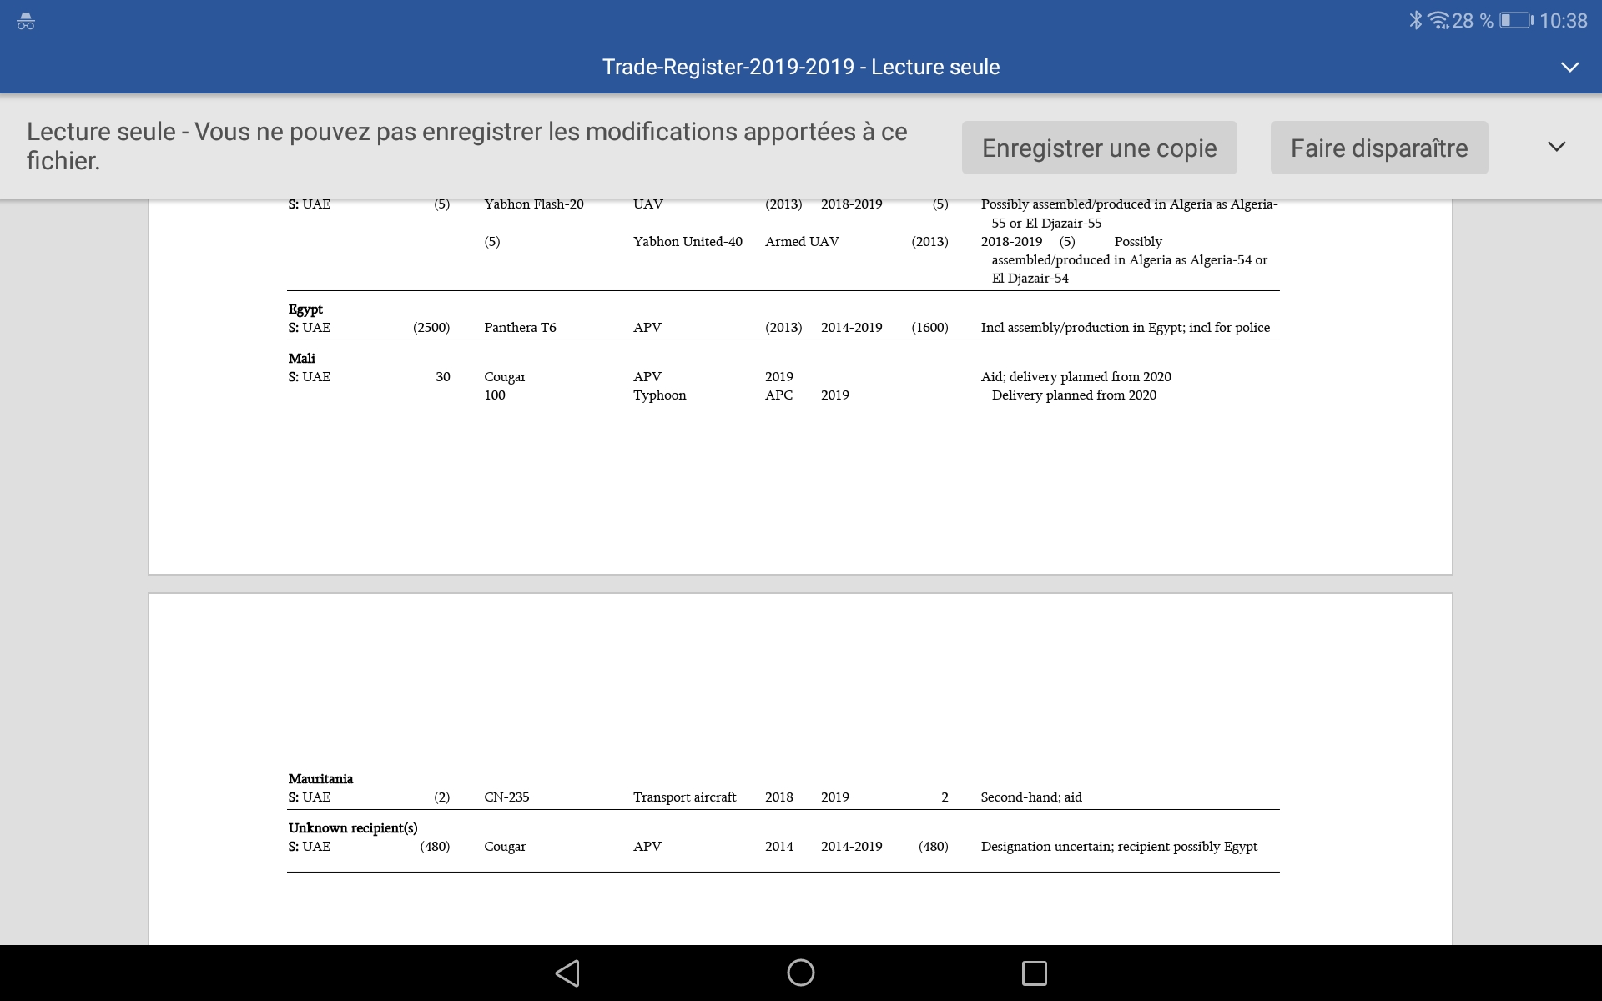
Task: Select 'CN-235' designation cell
Action: 506,797
